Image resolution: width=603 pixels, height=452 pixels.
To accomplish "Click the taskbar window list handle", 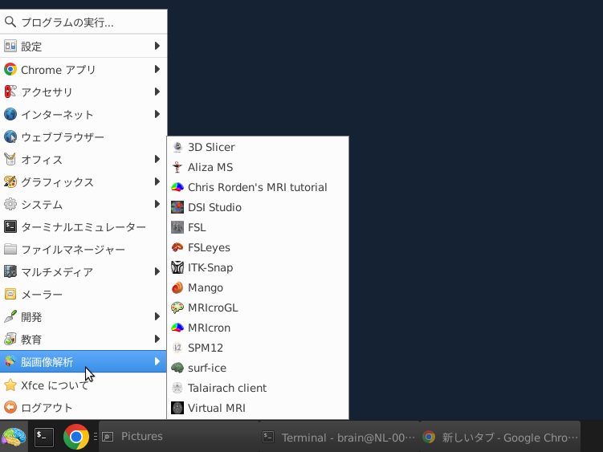I will [x=95, y=437].
